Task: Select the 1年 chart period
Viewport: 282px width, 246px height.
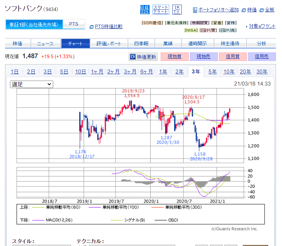Action: pyautogui.click(x=163, y=72)
